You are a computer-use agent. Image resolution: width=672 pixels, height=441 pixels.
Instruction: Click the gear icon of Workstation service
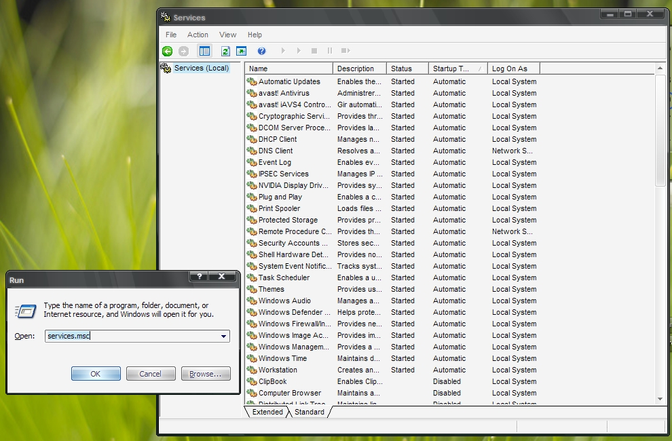[252, 370]
